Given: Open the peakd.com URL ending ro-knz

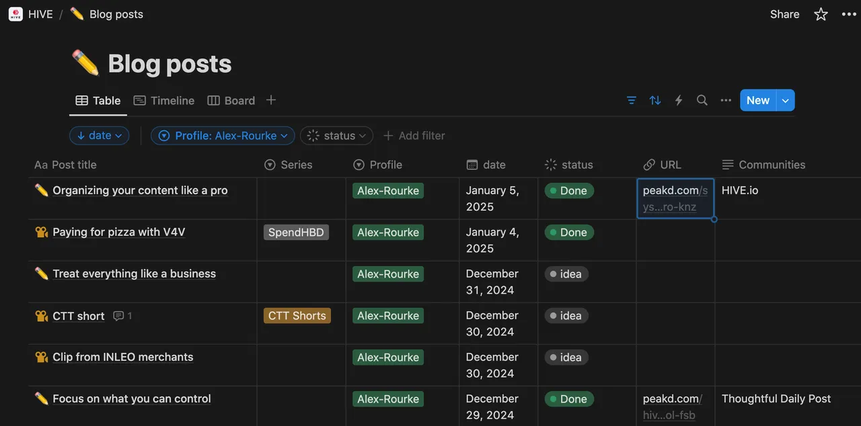Looking at the screenshot, I should (675, 199).
